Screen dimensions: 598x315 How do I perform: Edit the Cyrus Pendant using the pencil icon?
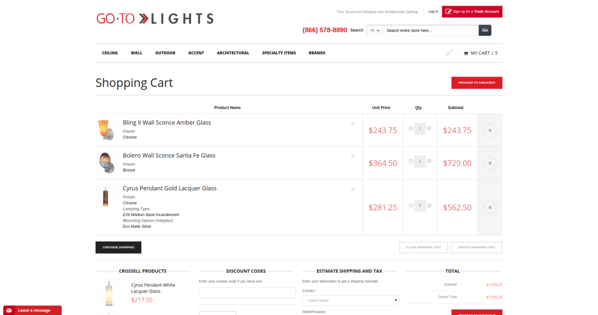(353, 189)
